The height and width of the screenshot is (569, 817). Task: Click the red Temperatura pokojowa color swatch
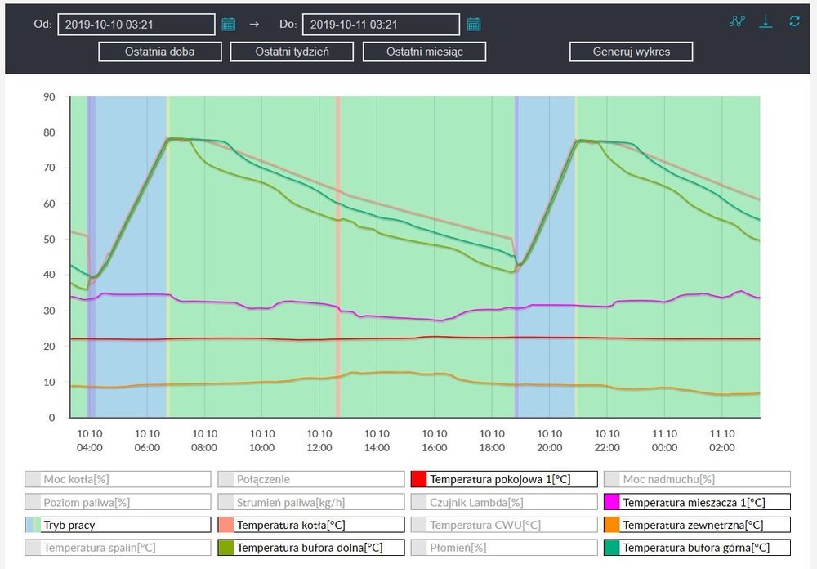(x=419, y=479)
